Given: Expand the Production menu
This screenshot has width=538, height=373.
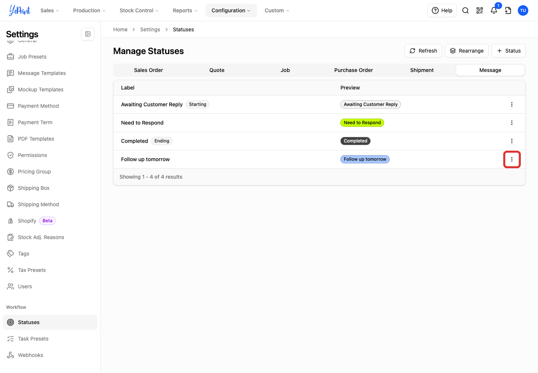Looking at the screenshot, I should tap(89, 10).
